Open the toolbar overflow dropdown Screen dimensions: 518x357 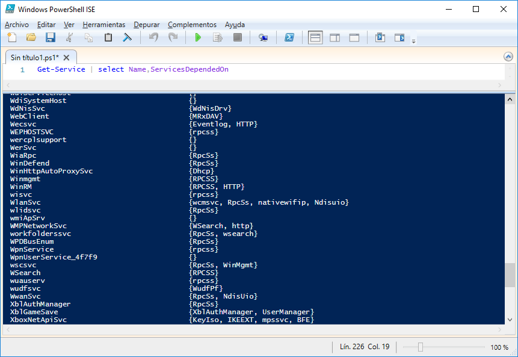(413, 40)
